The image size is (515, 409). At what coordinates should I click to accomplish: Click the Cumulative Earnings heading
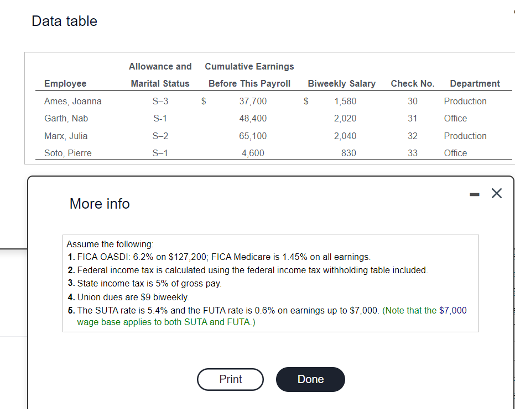[x=249, y=66]
